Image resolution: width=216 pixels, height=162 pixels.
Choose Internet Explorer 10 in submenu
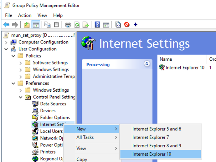click(x=161, y=154)
